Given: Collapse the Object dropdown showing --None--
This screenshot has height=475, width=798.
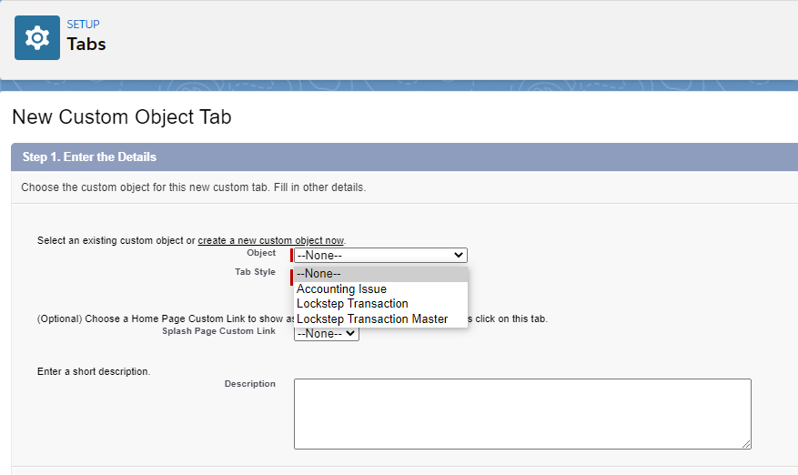Looking at the screenshot, I should [x=380, y=256].
